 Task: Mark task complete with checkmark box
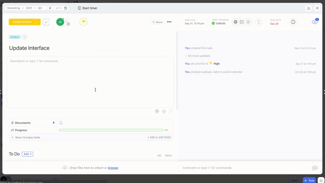[x=46, y=22]
